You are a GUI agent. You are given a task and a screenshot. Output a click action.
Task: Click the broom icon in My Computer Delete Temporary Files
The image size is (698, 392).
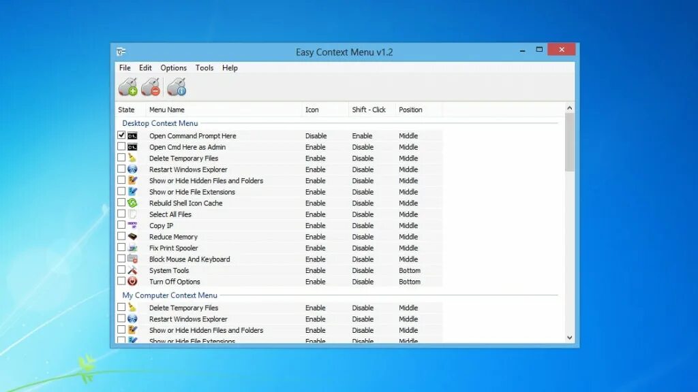[x=132, y=308]
